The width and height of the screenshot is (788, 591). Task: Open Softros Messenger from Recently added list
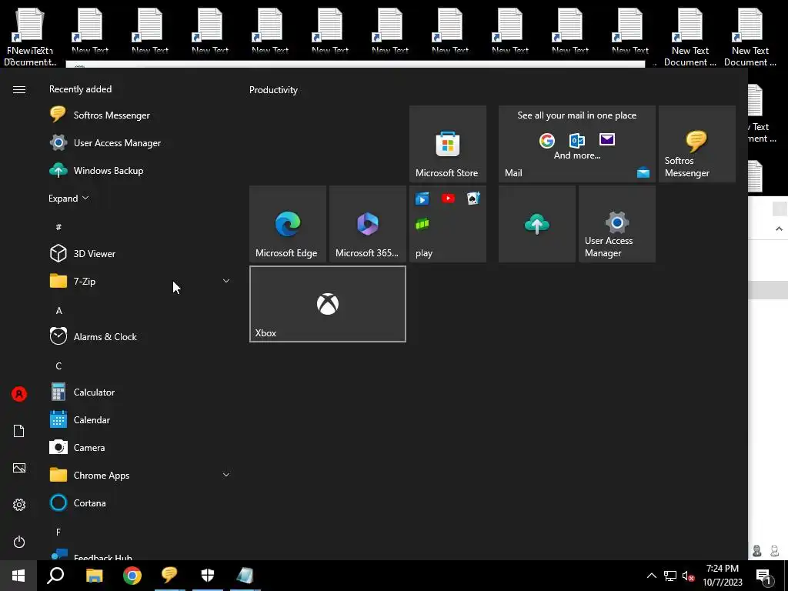pos(140,115)
